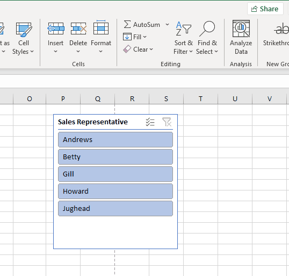
Task: Select column T header
Action: click(x=200, y=99)
